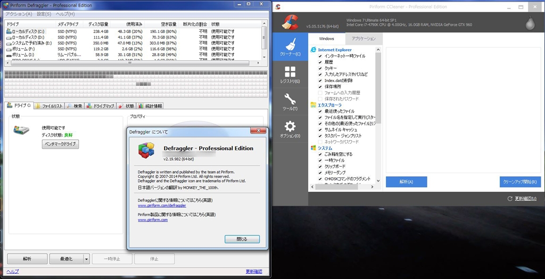
Task: Enable 保存されたパスワード checkbox
Action: tap(320, 99)
